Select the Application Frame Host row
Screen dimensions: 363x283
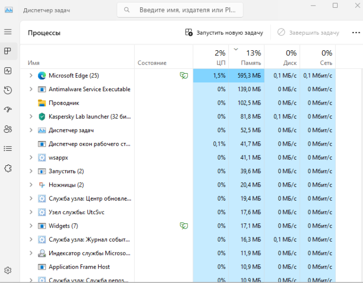point(178,267)
